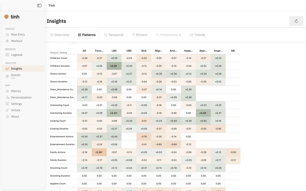This screenshot has height=191, width=306.
Task: Click the AE column header
Action: click(84, 51)
